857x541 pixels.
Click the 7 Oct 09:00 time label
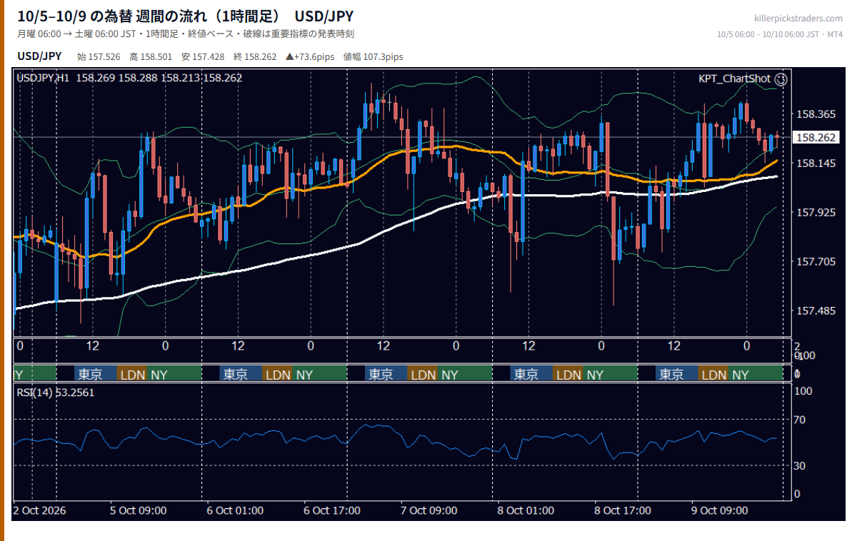tap(428, 510)
